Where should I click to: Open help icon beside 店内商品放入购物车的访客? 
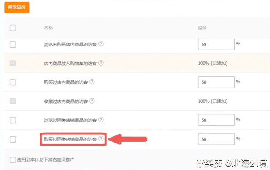coord(101,63)
